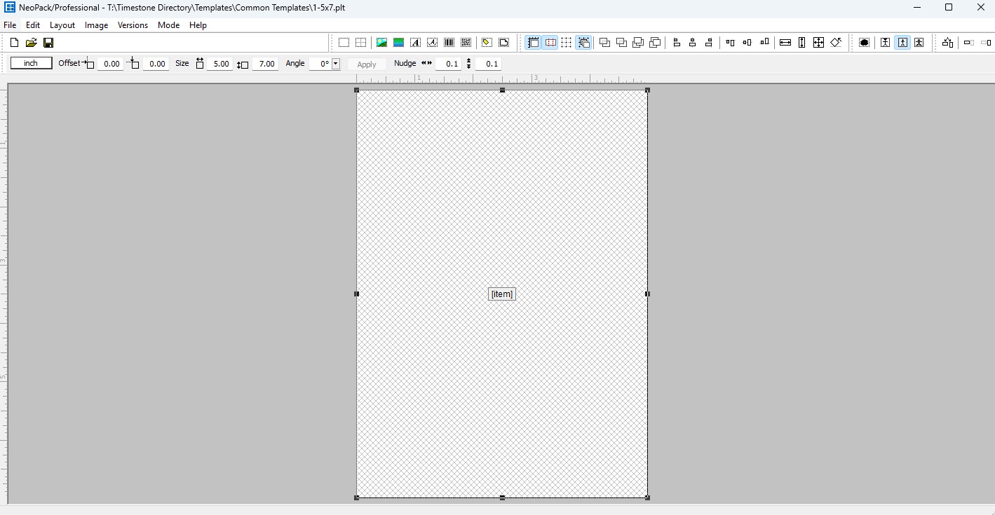Align selected objects to top edges

tap(730, 43)
